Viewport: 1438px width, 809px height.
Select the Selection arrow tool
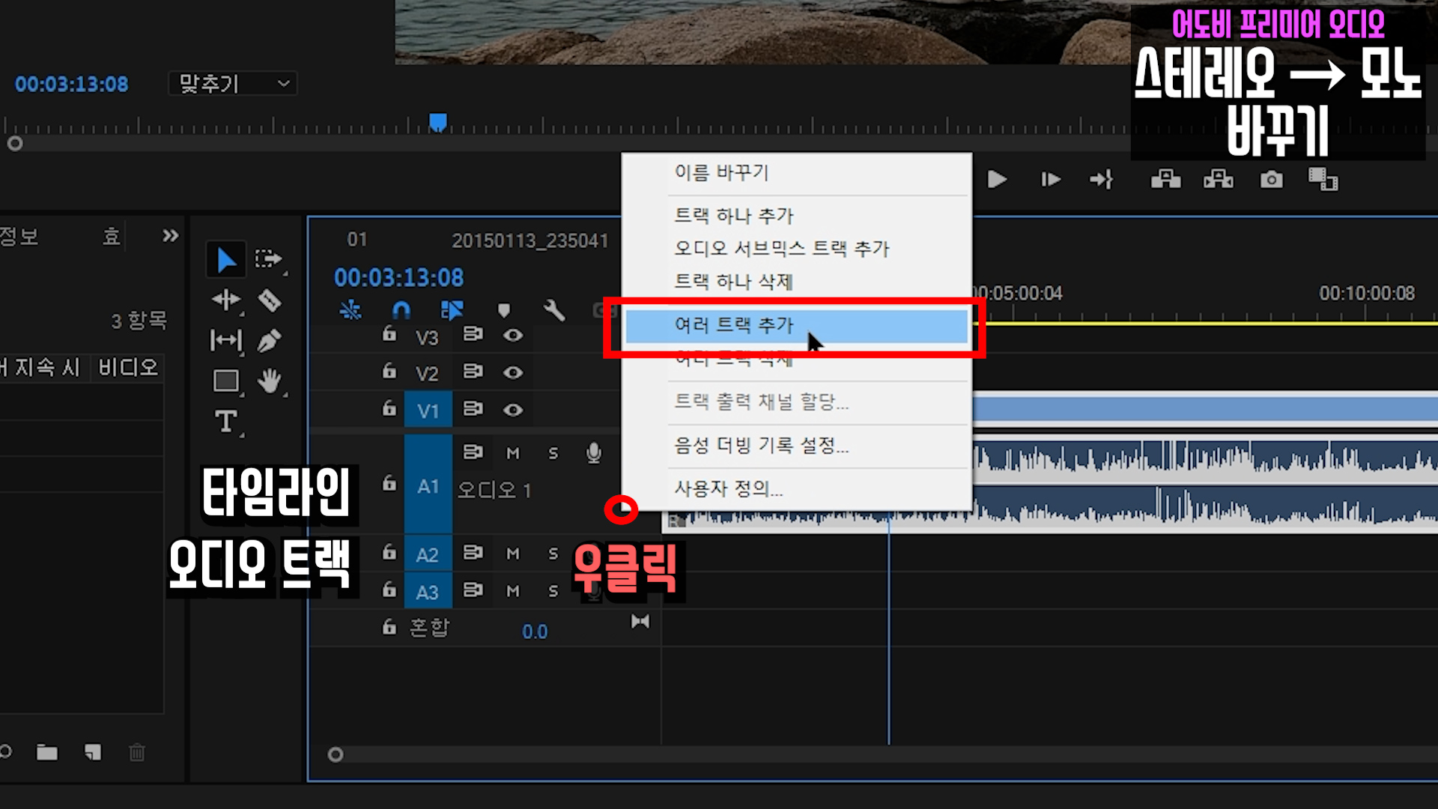(x=226, y=260)
